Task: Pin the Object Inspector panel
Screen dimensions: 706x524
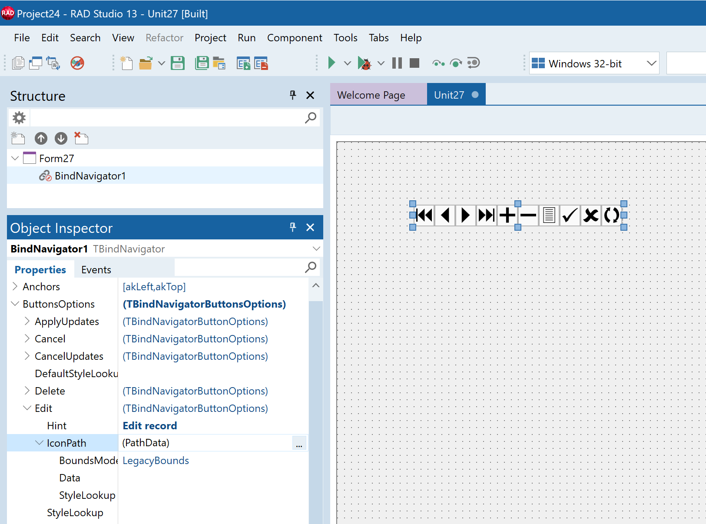Action: [x=293, y=227]
